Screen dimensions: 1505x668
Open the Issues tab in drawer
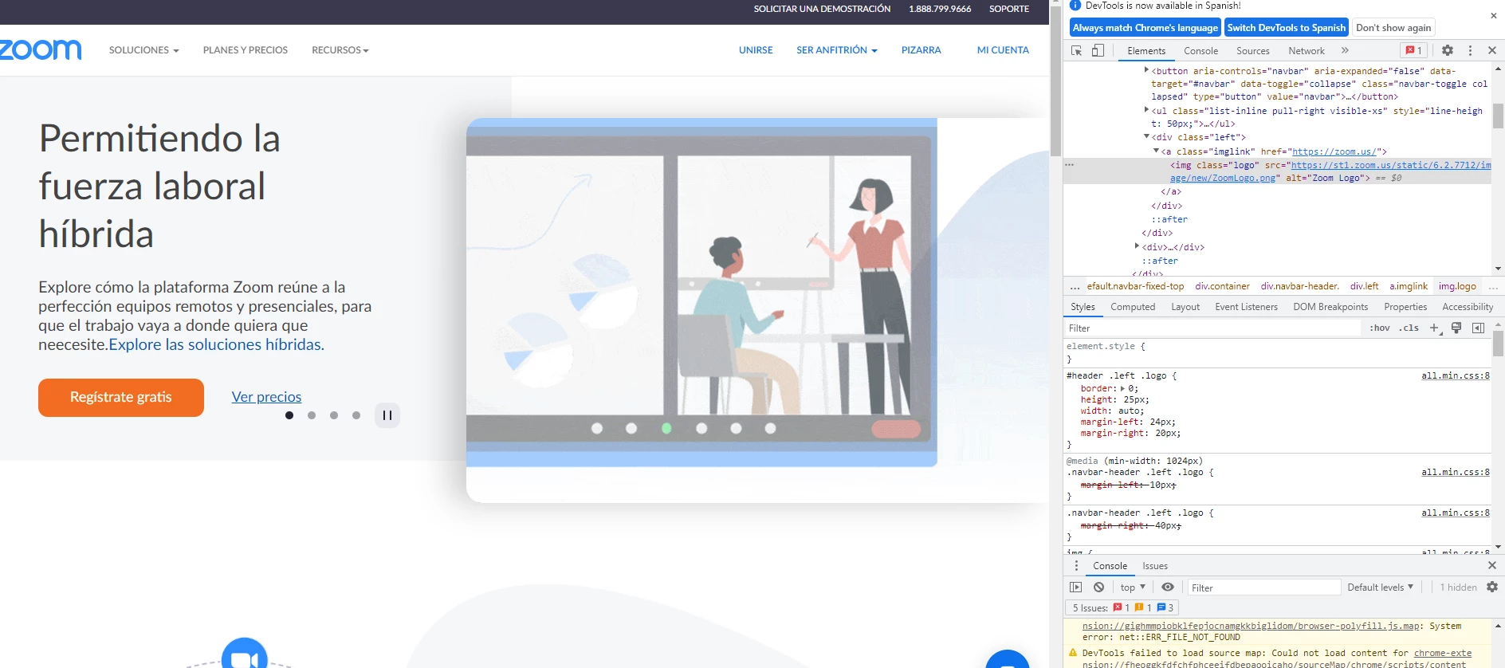point(1155,565)
